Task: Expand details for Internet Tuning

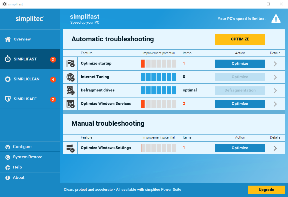Action: 275,77
